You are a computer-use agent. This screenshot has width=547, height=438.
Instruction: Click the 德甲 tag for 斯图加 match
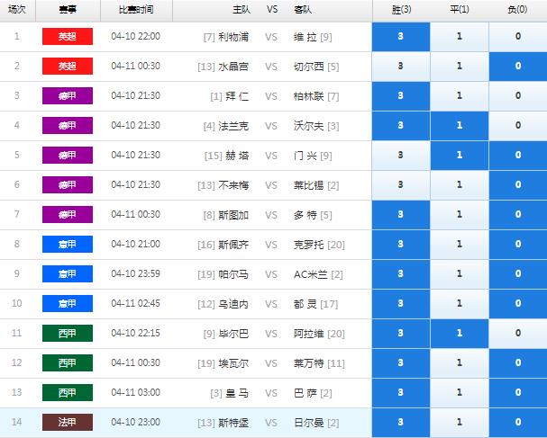(68, 214)
